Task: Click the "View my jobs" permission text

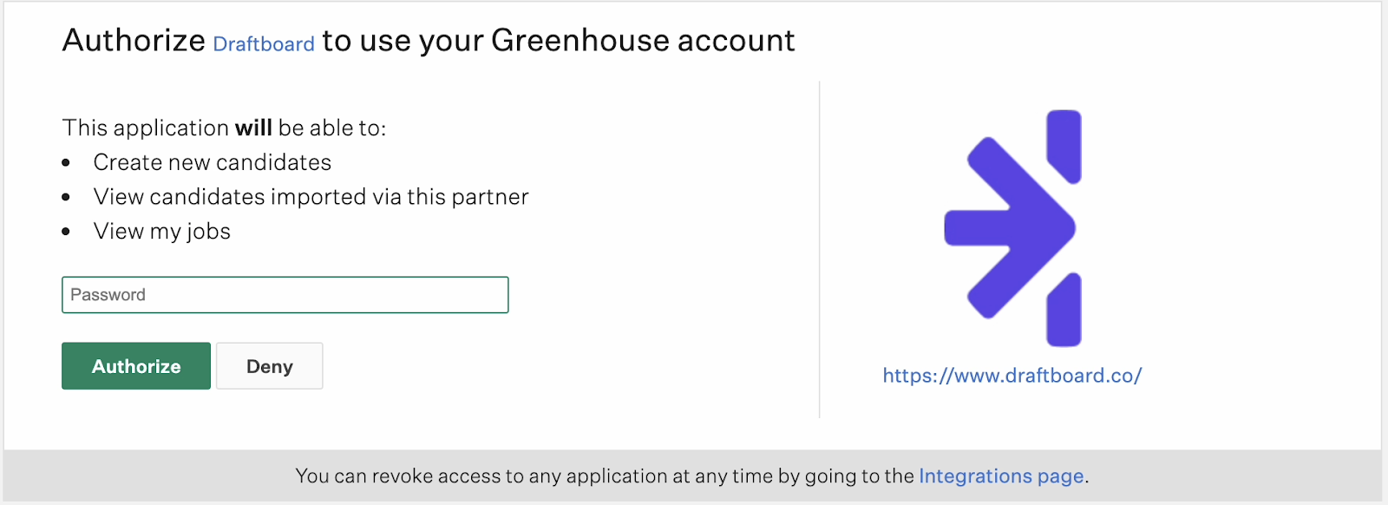Action: 162,232
